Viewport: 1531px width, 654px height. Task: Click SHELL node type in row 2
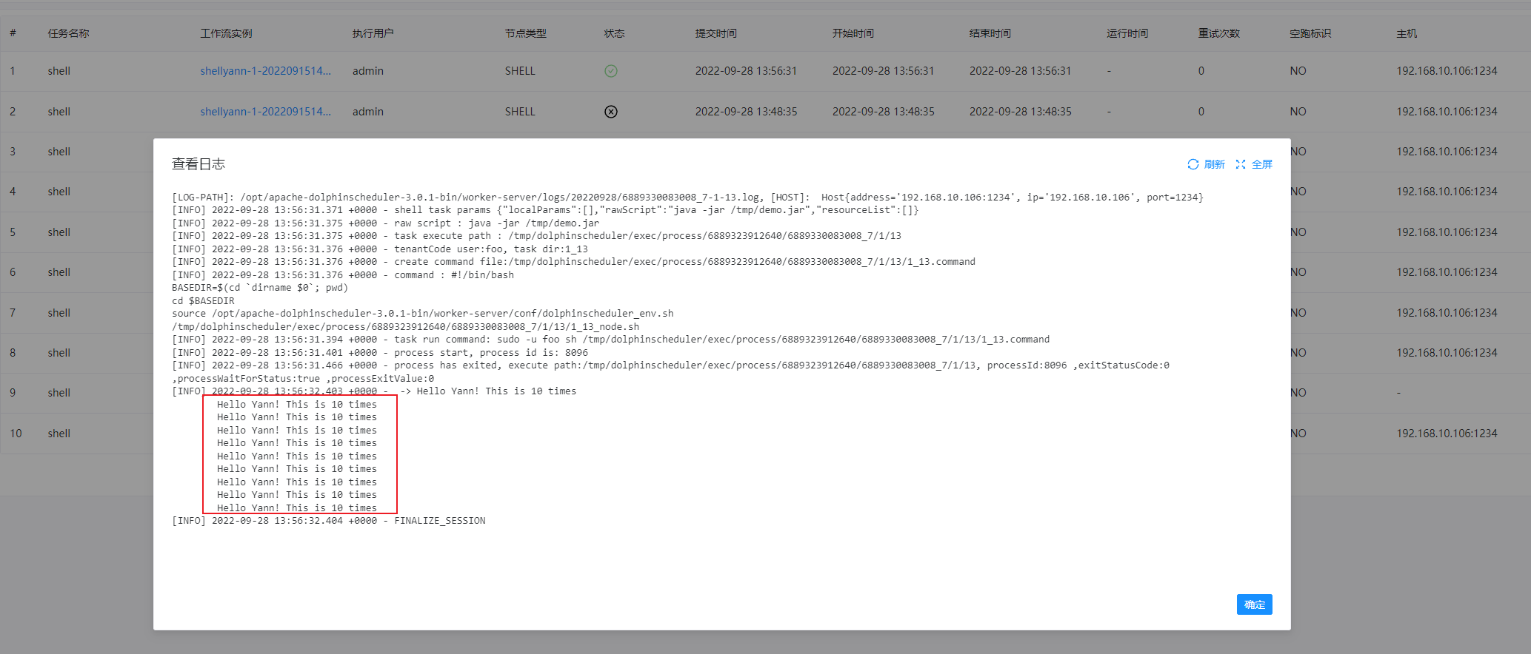click(x=520, y=112)
